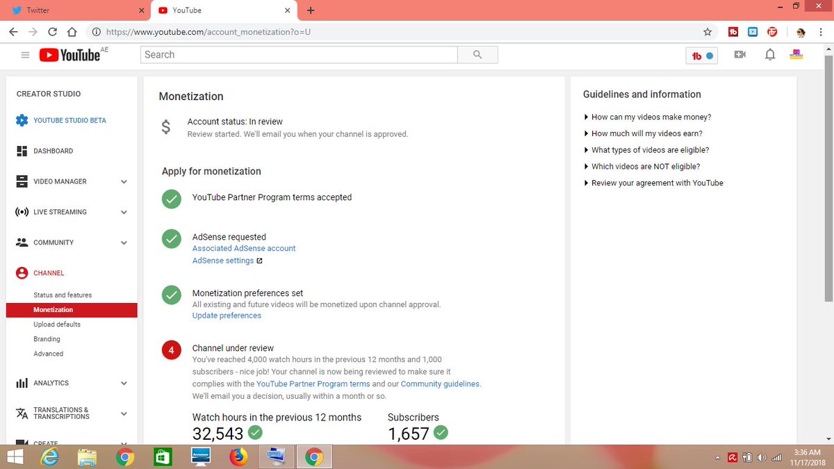Image resolution: width=834 pixels, height=469 pixels.
Task: Click the Video Manager icon
Action: pos(22,181)
